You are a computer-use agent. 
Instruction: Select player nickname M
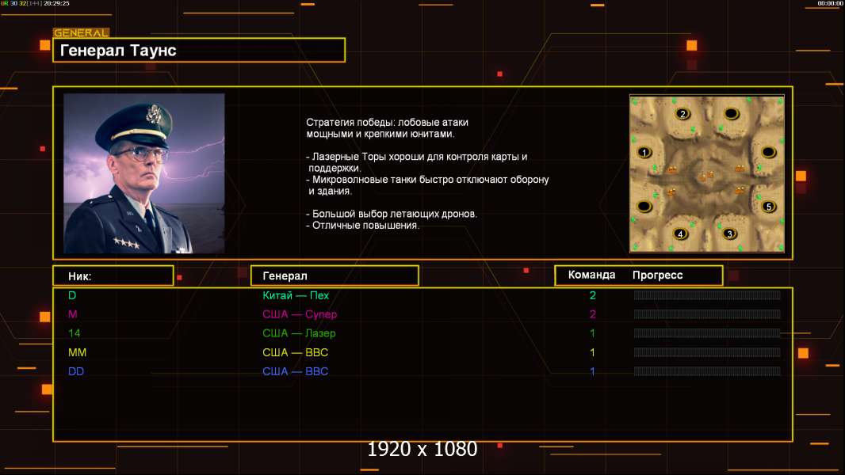click(73, 314)
